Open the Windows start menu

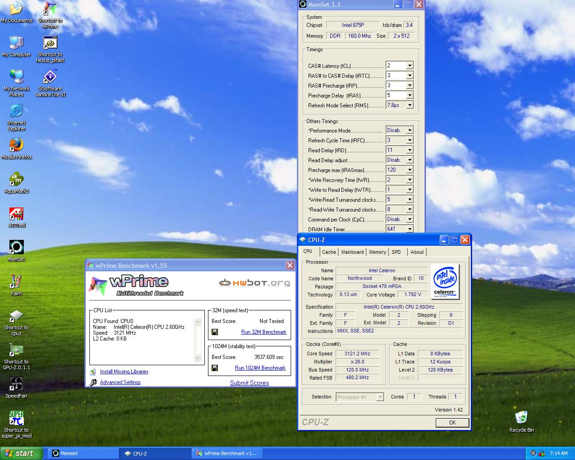coord(22,453)
